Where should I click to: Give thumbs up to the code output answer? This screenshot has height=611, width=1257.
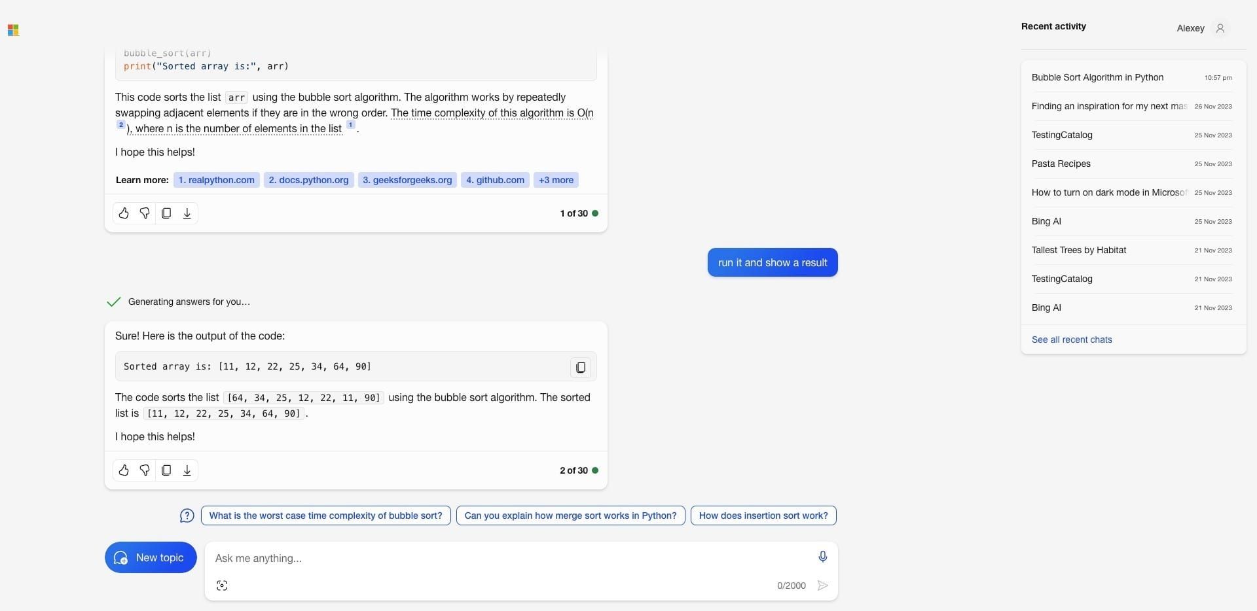point(124,470)
